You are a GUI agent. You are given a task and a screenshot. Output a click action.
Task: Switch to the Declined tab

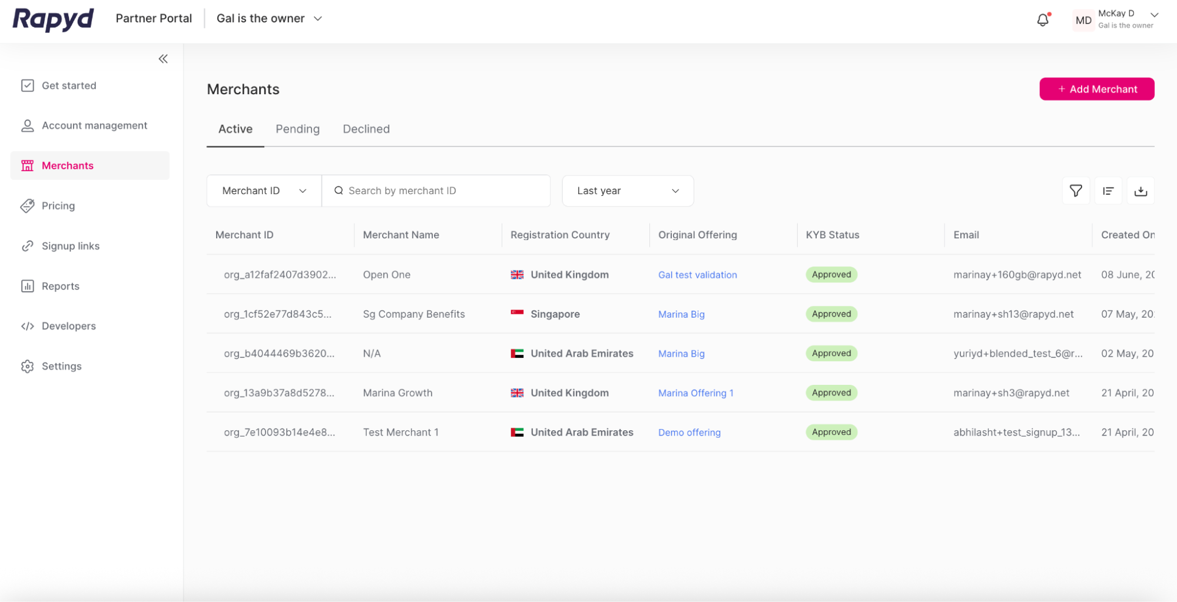366,129
